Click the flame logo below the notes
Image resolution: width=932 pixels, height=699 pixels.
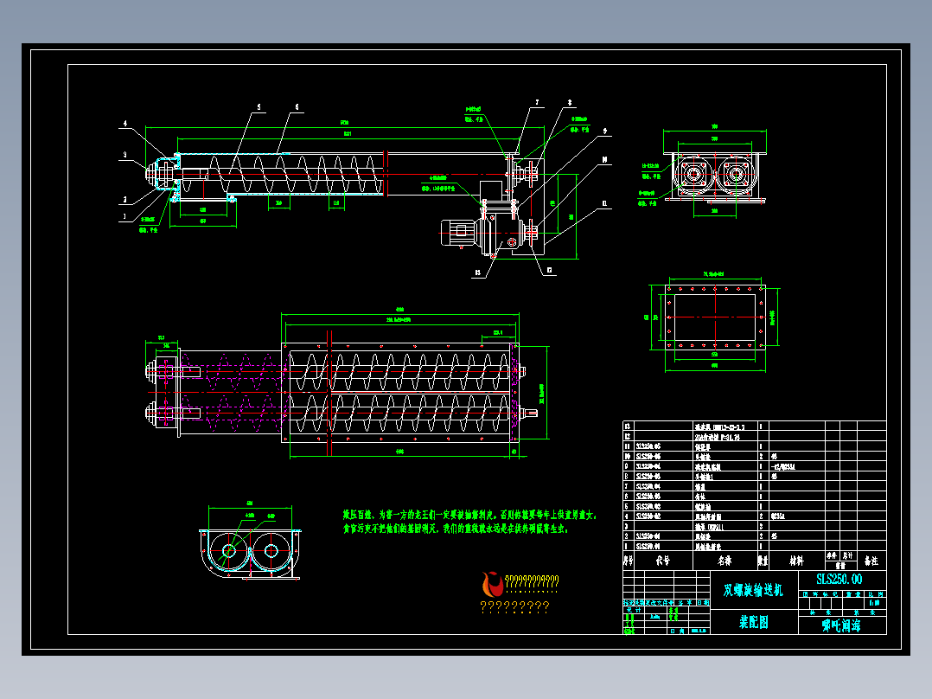pyautogui.click(x=492, y=585)
